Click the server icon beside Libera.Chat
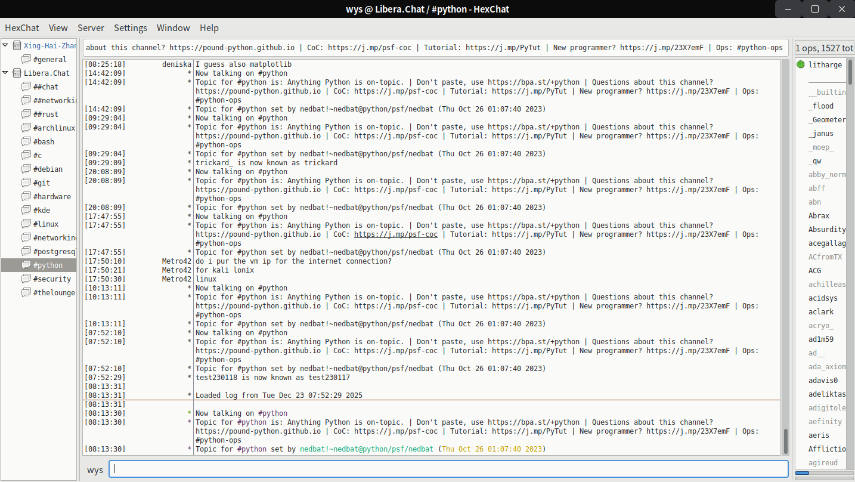 [x=17, y=73]
